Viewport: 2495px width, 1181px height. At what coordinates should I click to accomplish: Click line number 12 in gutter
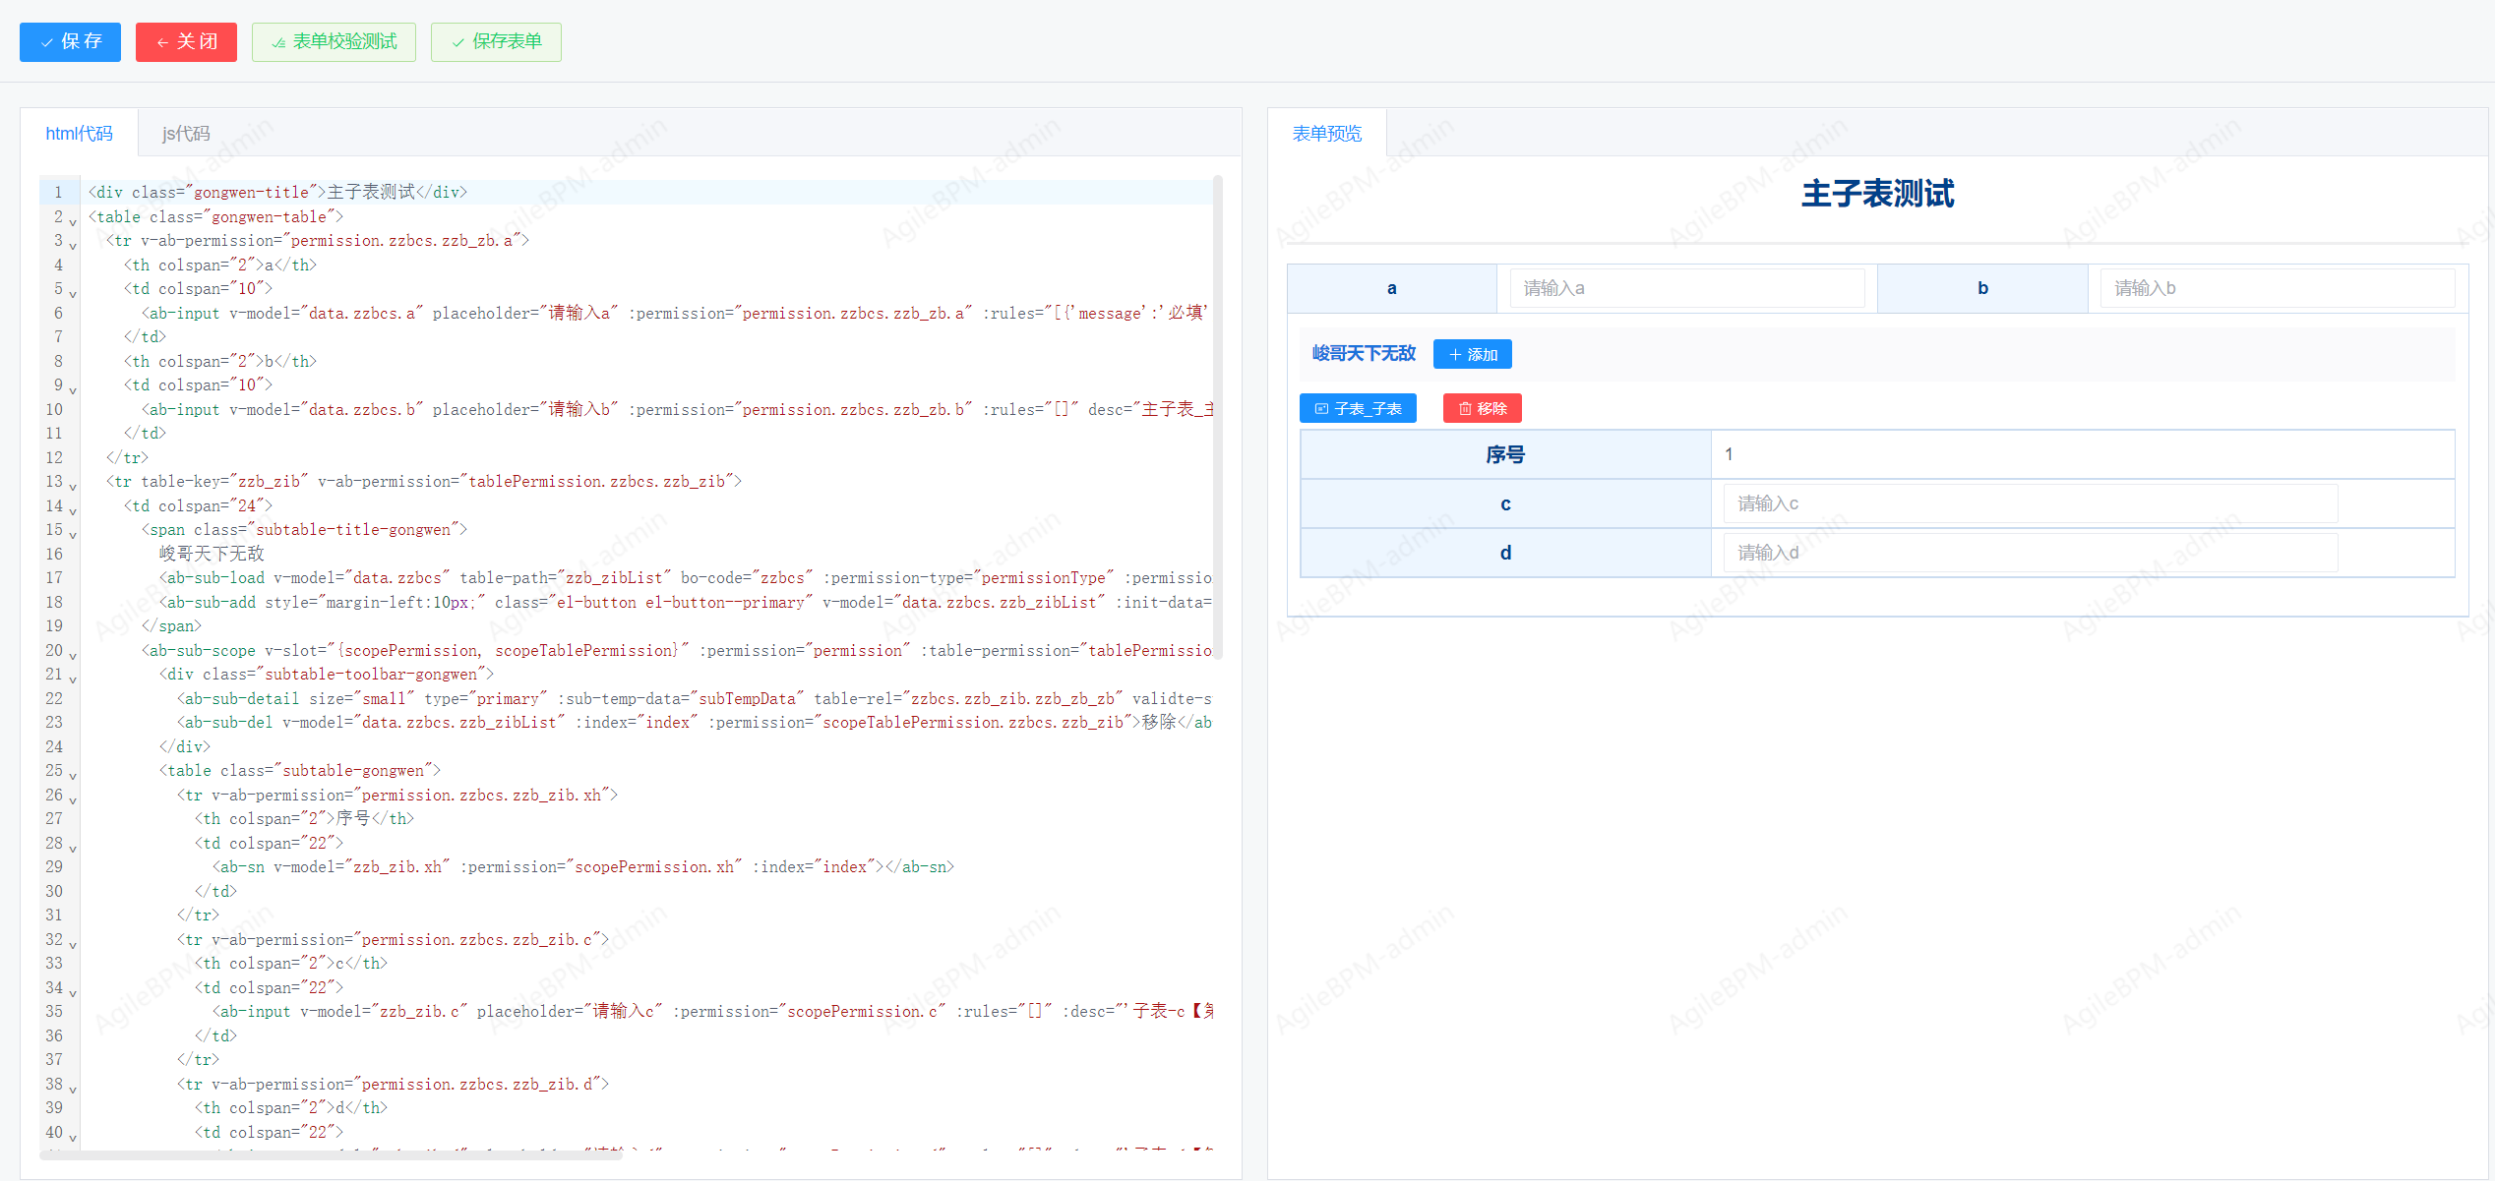(54, 457)
